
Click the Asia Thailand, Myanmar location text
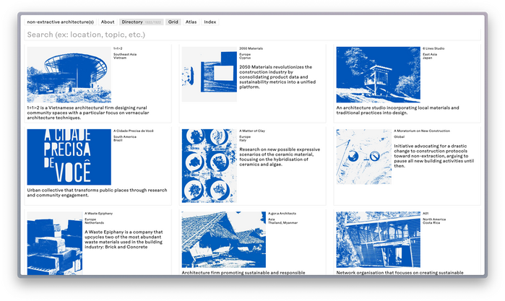click(282, 221)
